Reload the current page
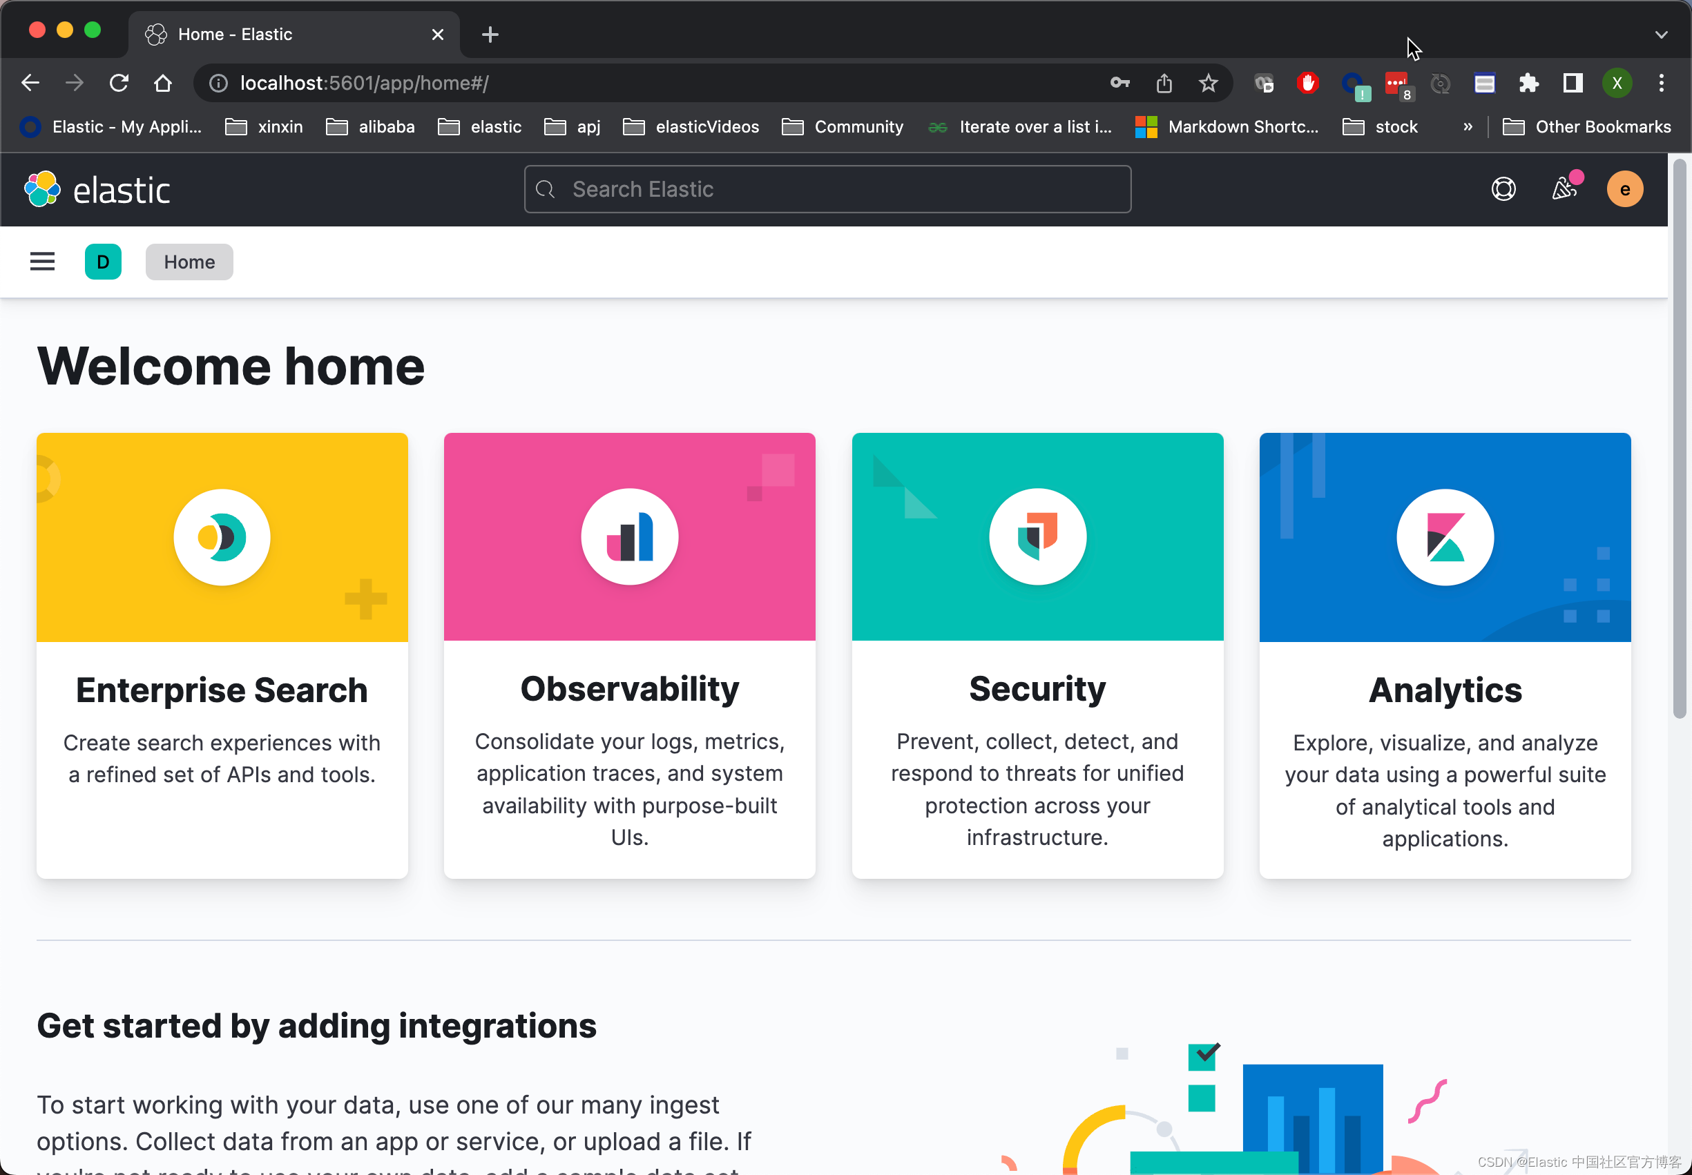1692x1175 pixels. 119,84
